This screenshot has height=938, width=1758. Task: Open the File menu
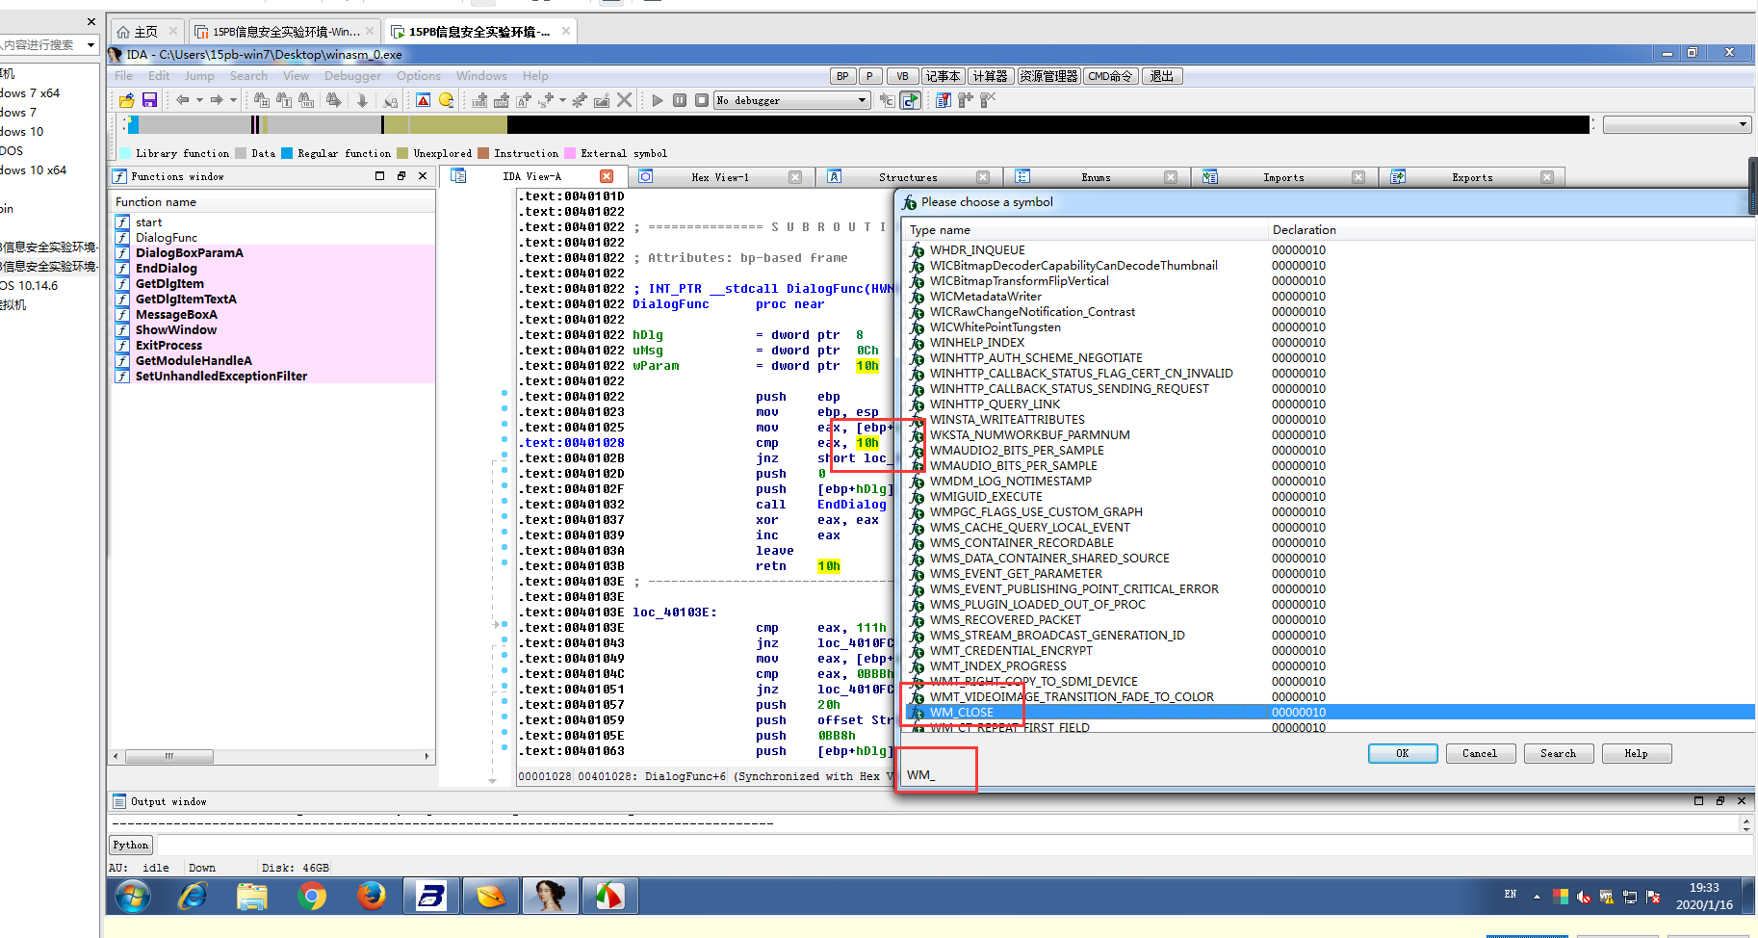tap(124, 76)
